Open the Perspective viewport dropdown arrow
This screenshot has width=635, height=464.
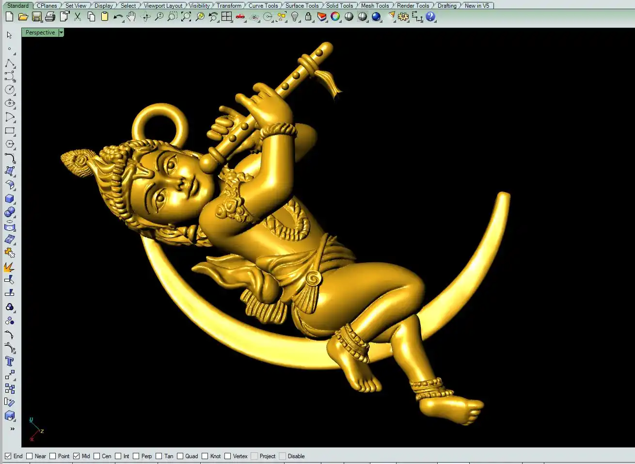[x=61, y=32]
